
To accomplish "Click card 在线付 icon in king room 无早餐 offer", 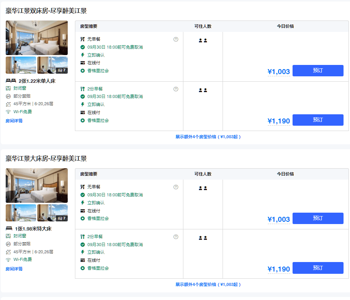I will coord(83,211).
